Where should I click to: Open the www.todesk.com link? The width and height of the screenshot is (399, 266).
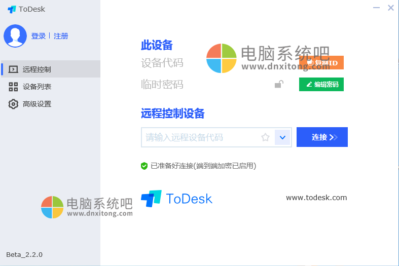click(316, 198)
